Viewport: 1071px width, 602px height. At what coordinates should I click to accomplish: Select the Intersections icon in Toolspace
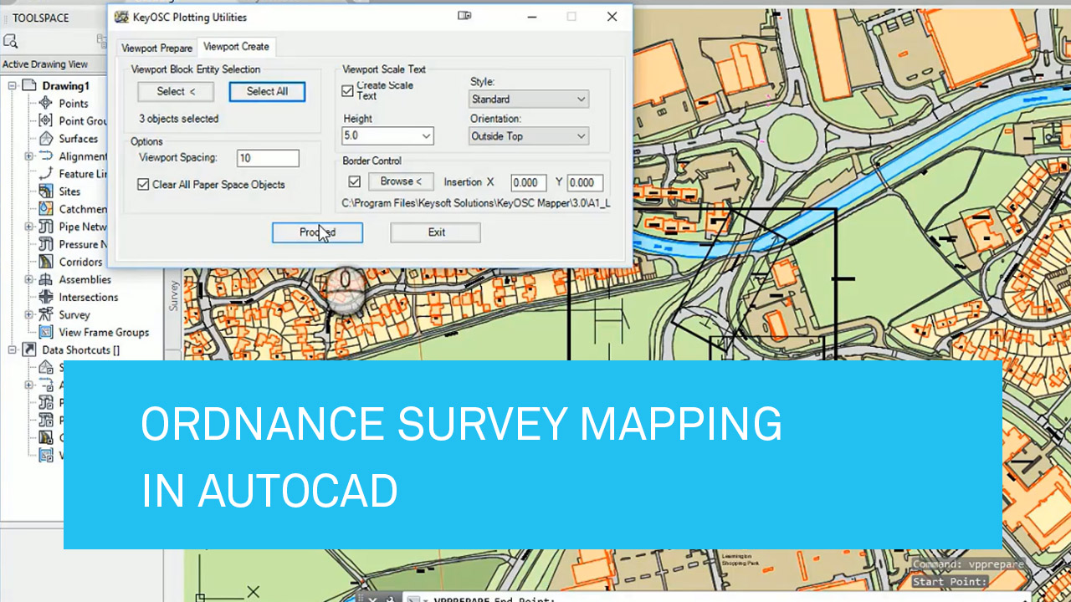(46, 297)
